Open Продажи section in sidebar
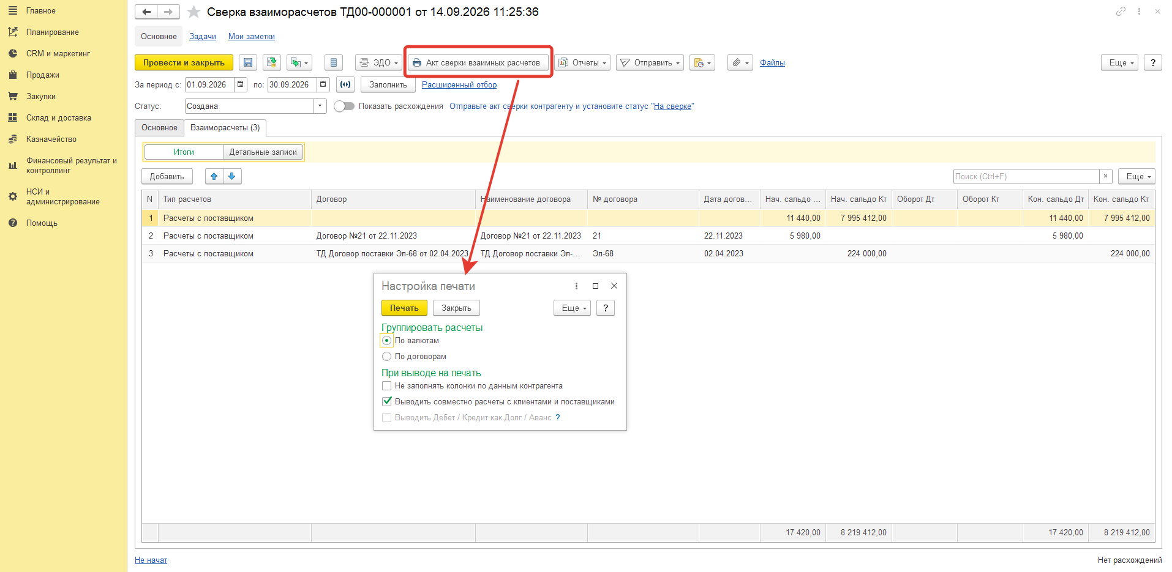The height and width of the screenshot is (572, 1172). click(43, 75)
